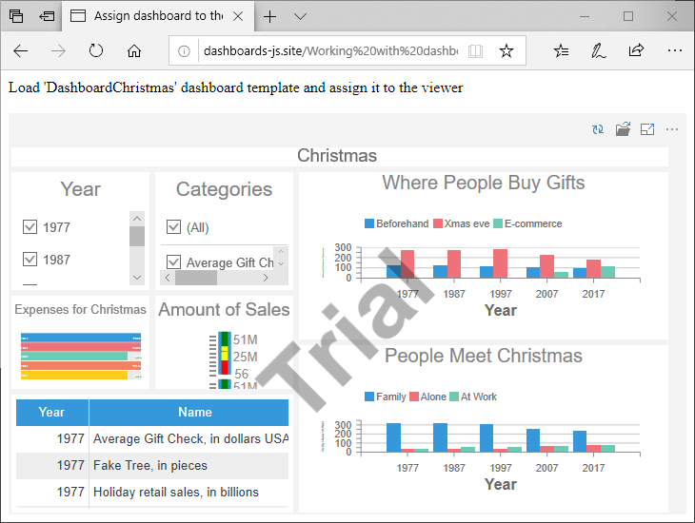Image resolution: width=695 pixels, height=523 pixels.
Task: Sort table by Name column header
Action: coord(194,412)
